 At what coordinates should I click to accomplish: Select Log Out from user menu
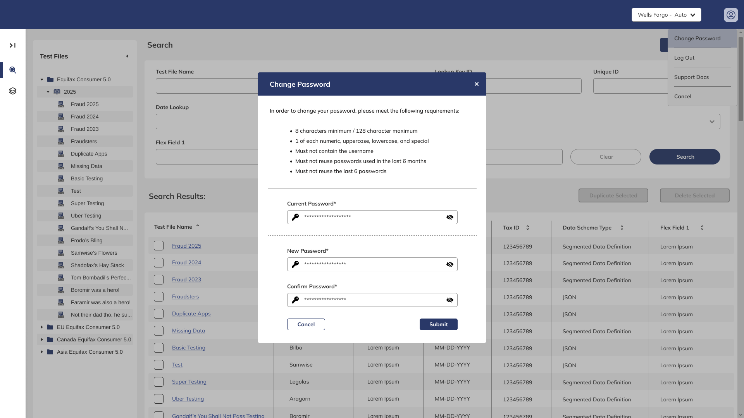point(684,58)
